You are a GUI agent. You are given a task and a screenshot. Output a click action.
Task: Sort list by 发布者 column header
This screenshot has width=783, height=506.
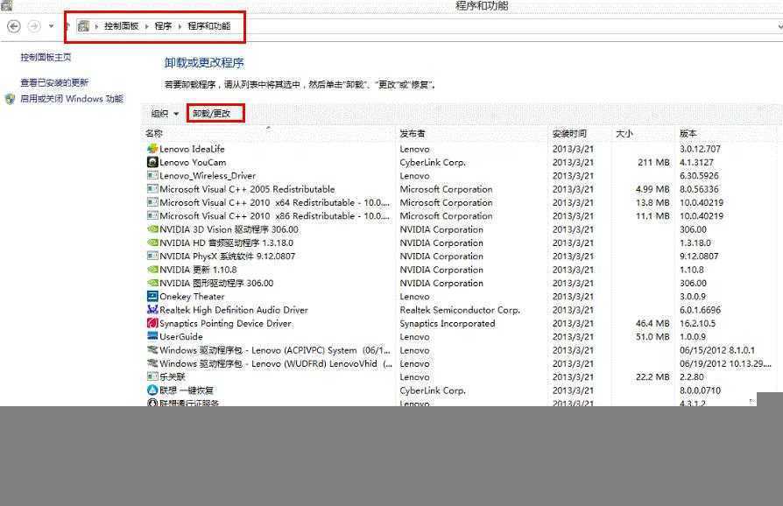point(413,133)
